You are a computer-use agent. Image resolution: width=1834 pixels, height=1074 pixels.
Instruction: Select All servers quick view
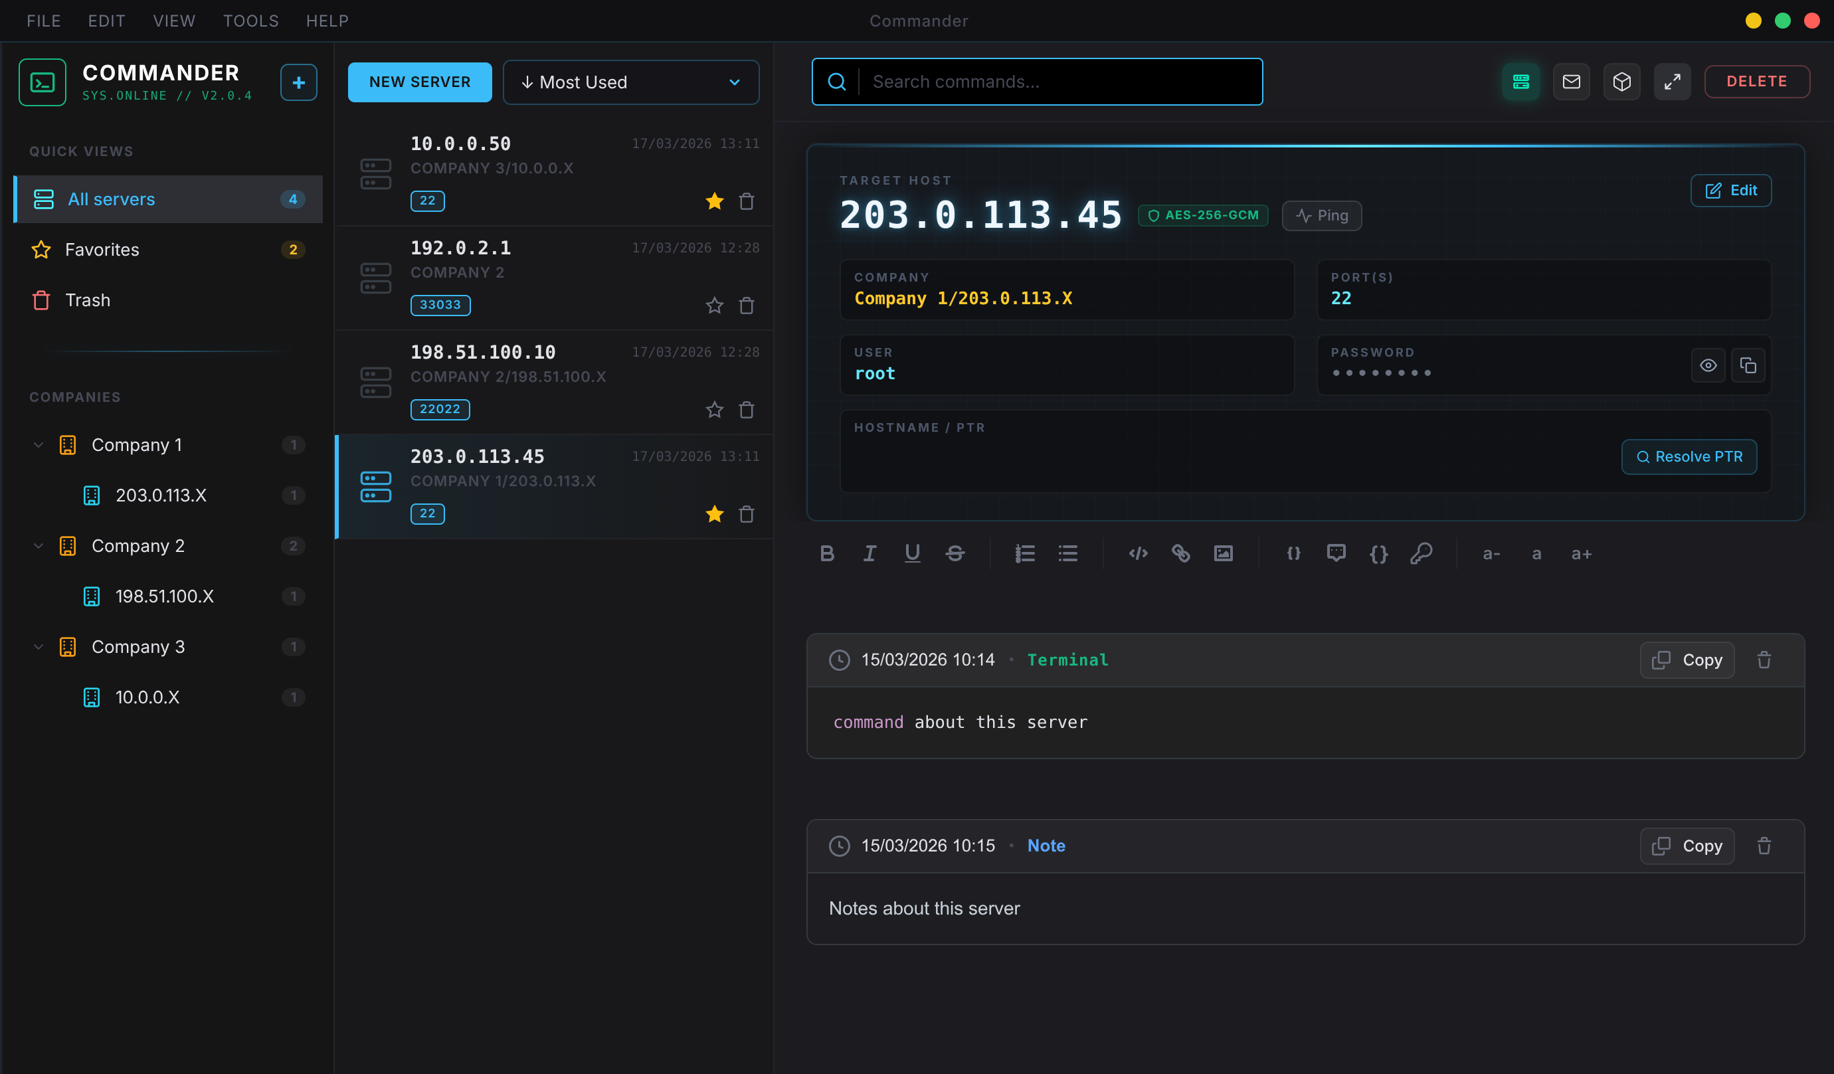[168, 199]
